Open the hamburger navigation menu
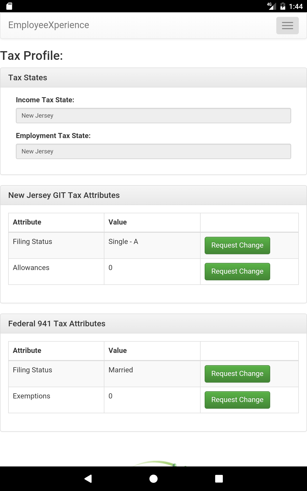 (287, 26)
